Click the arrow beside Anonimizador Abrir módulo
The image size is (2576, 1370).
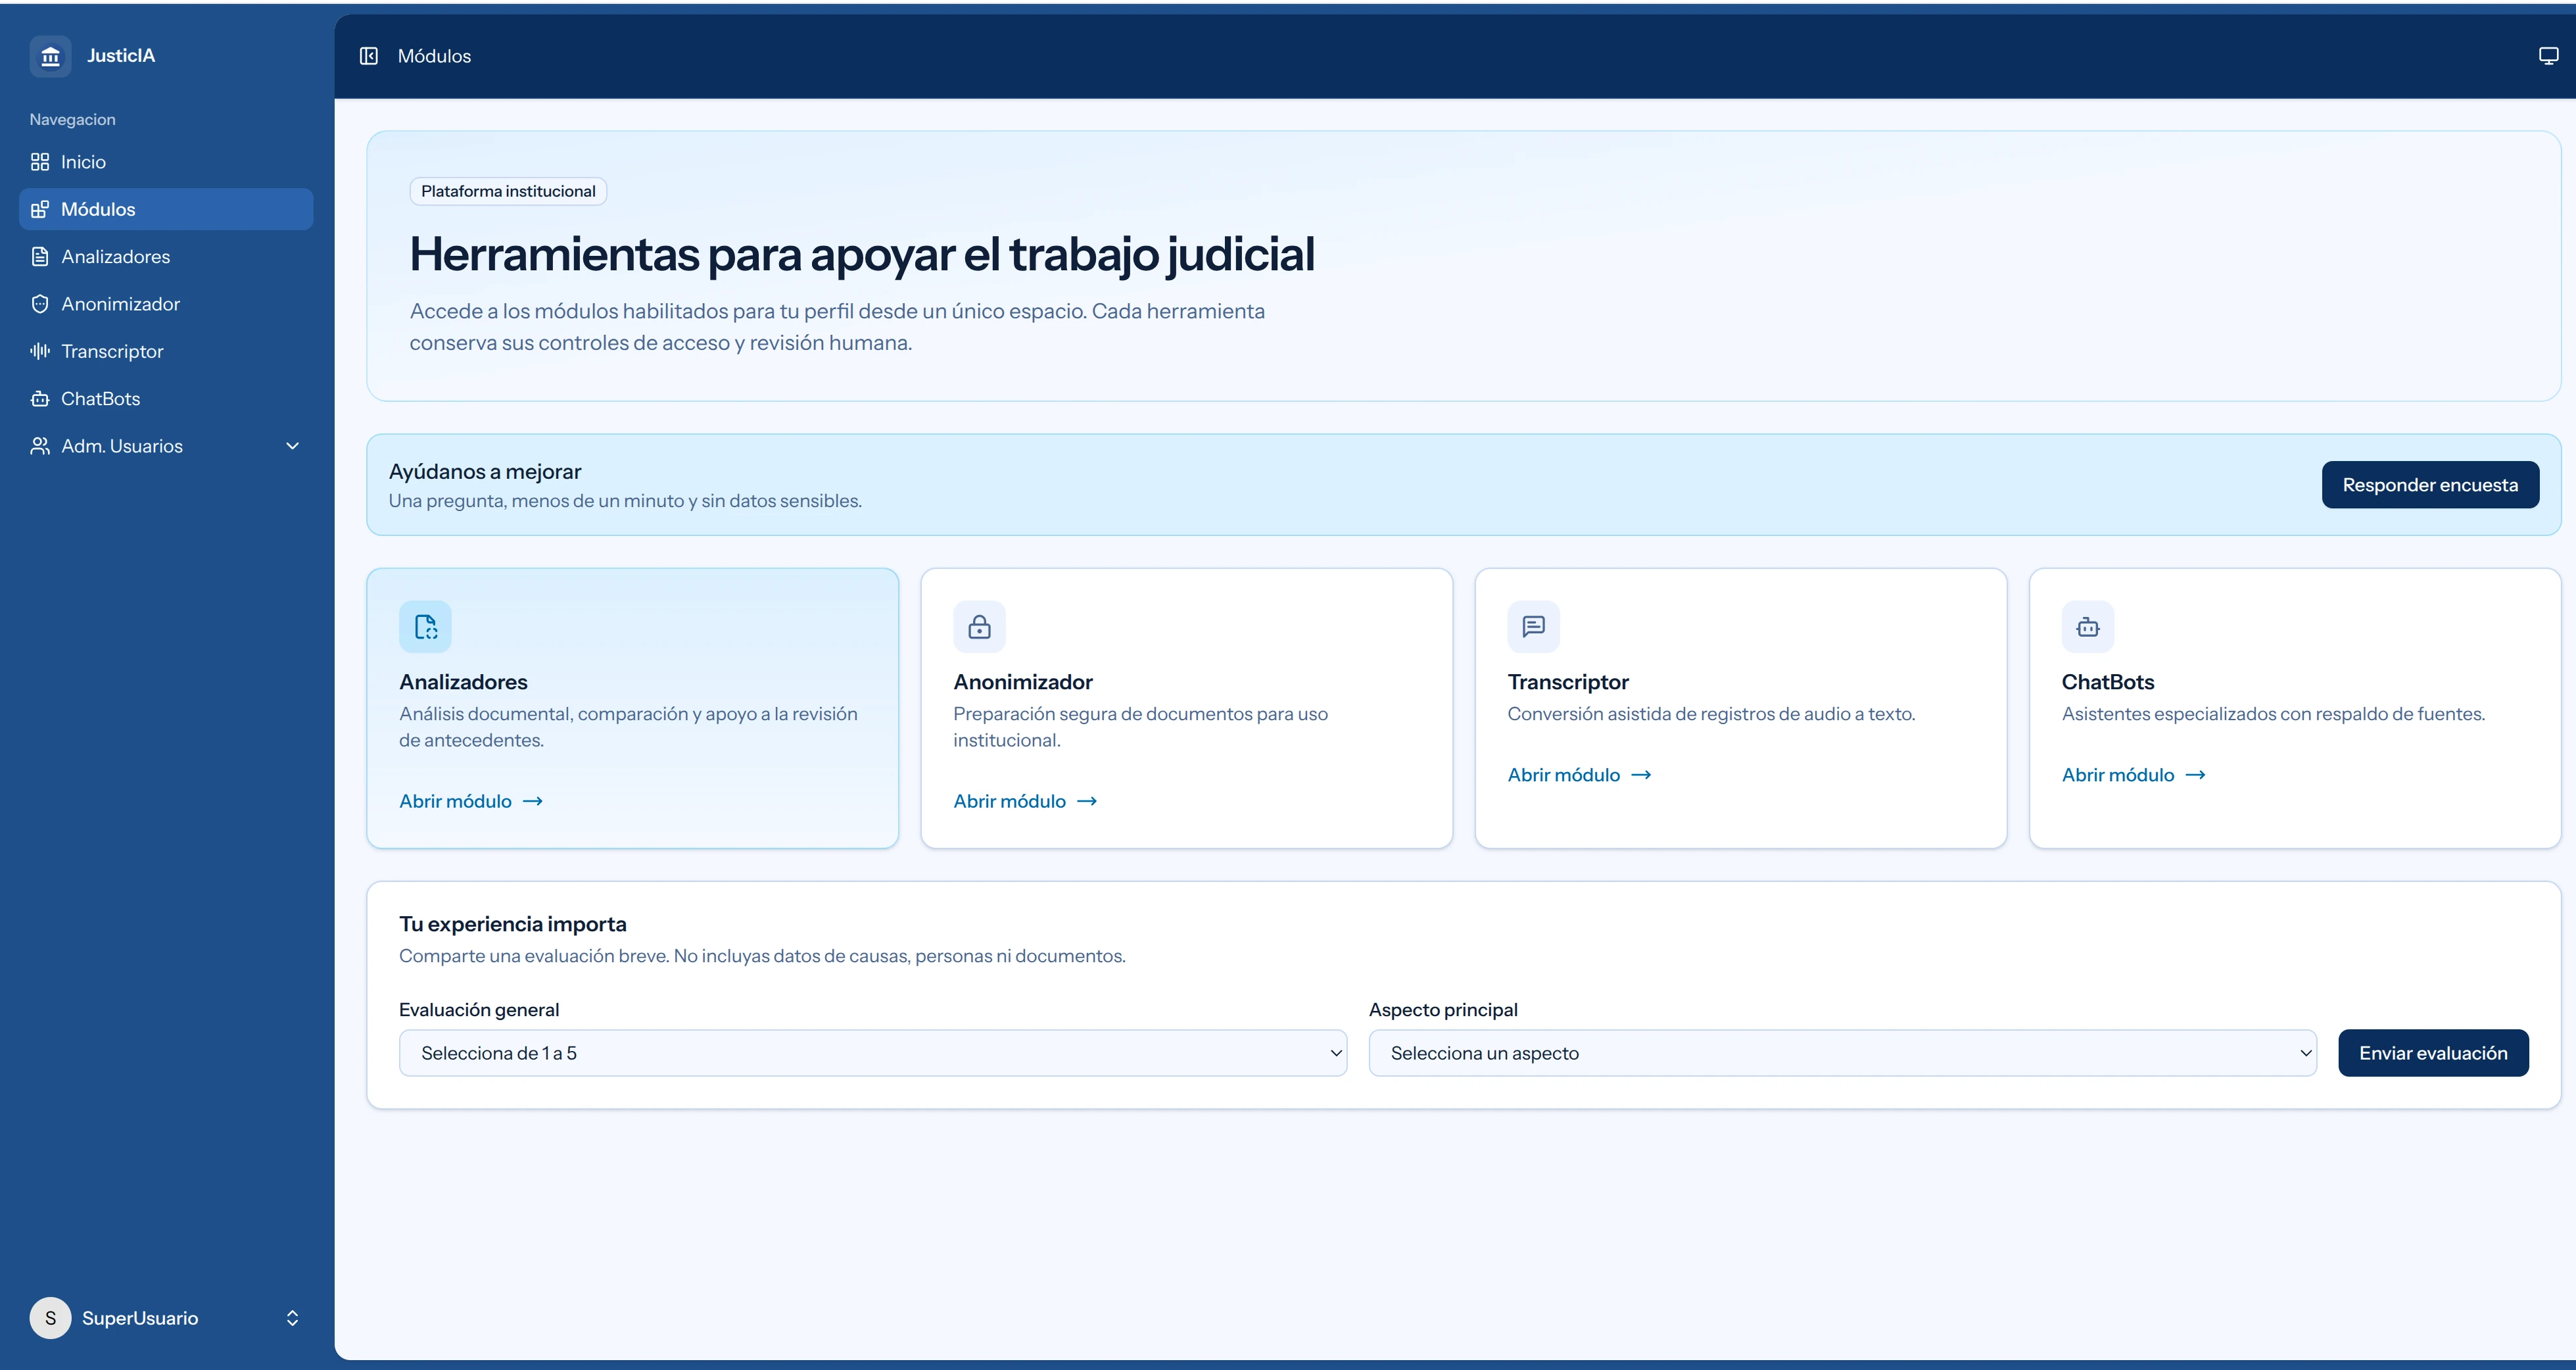coord(1087,801)
